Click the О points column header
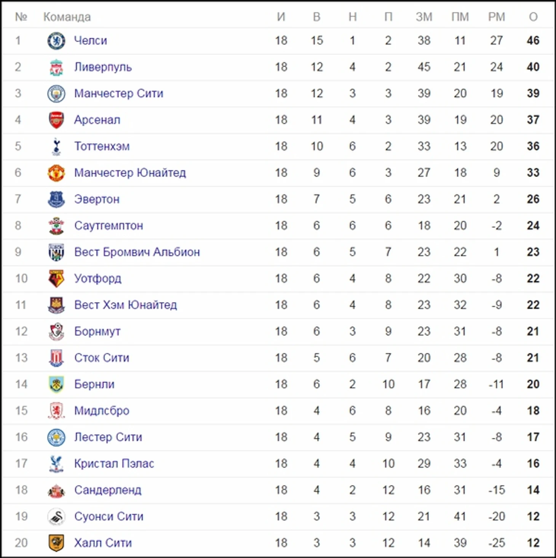Viewport: 556px width, 558px height. click(533, 17)
